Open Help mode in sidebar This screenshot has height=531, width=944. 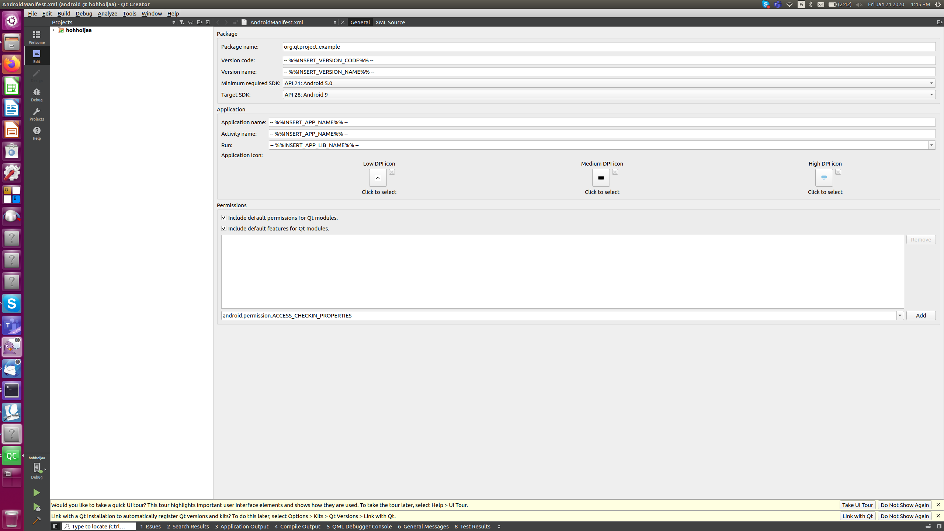click(37, 133)
